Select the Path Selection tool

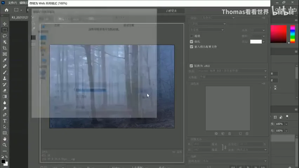pyautogui.click(x=5, y=127)
